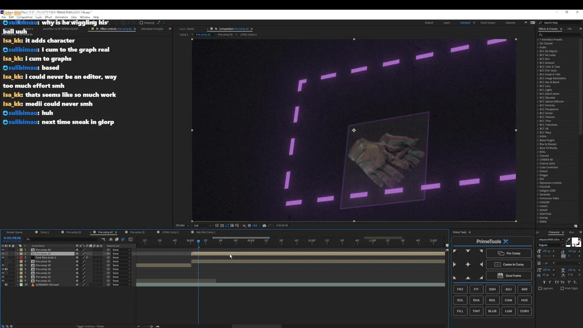583x328 pixels.
Task: Open the Window menu
Action: (85, 17)
